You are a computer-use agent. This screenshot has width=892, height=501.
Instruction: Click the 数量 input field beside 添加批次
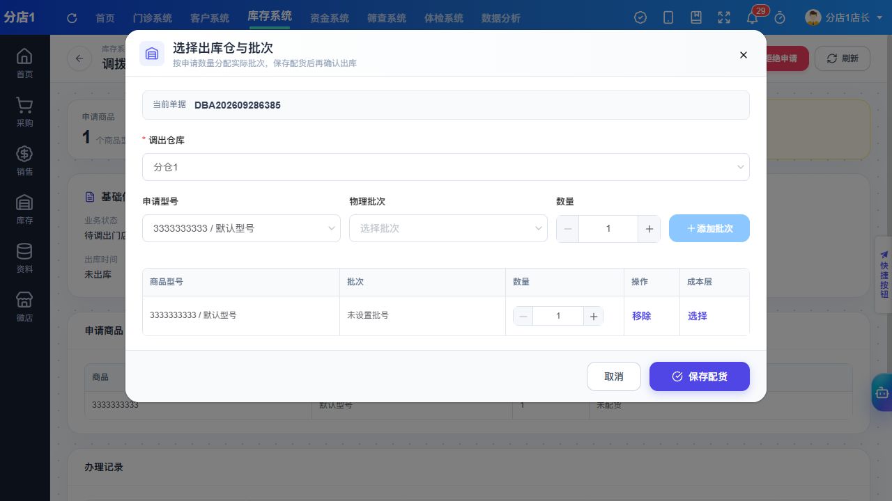coord(608,228)
